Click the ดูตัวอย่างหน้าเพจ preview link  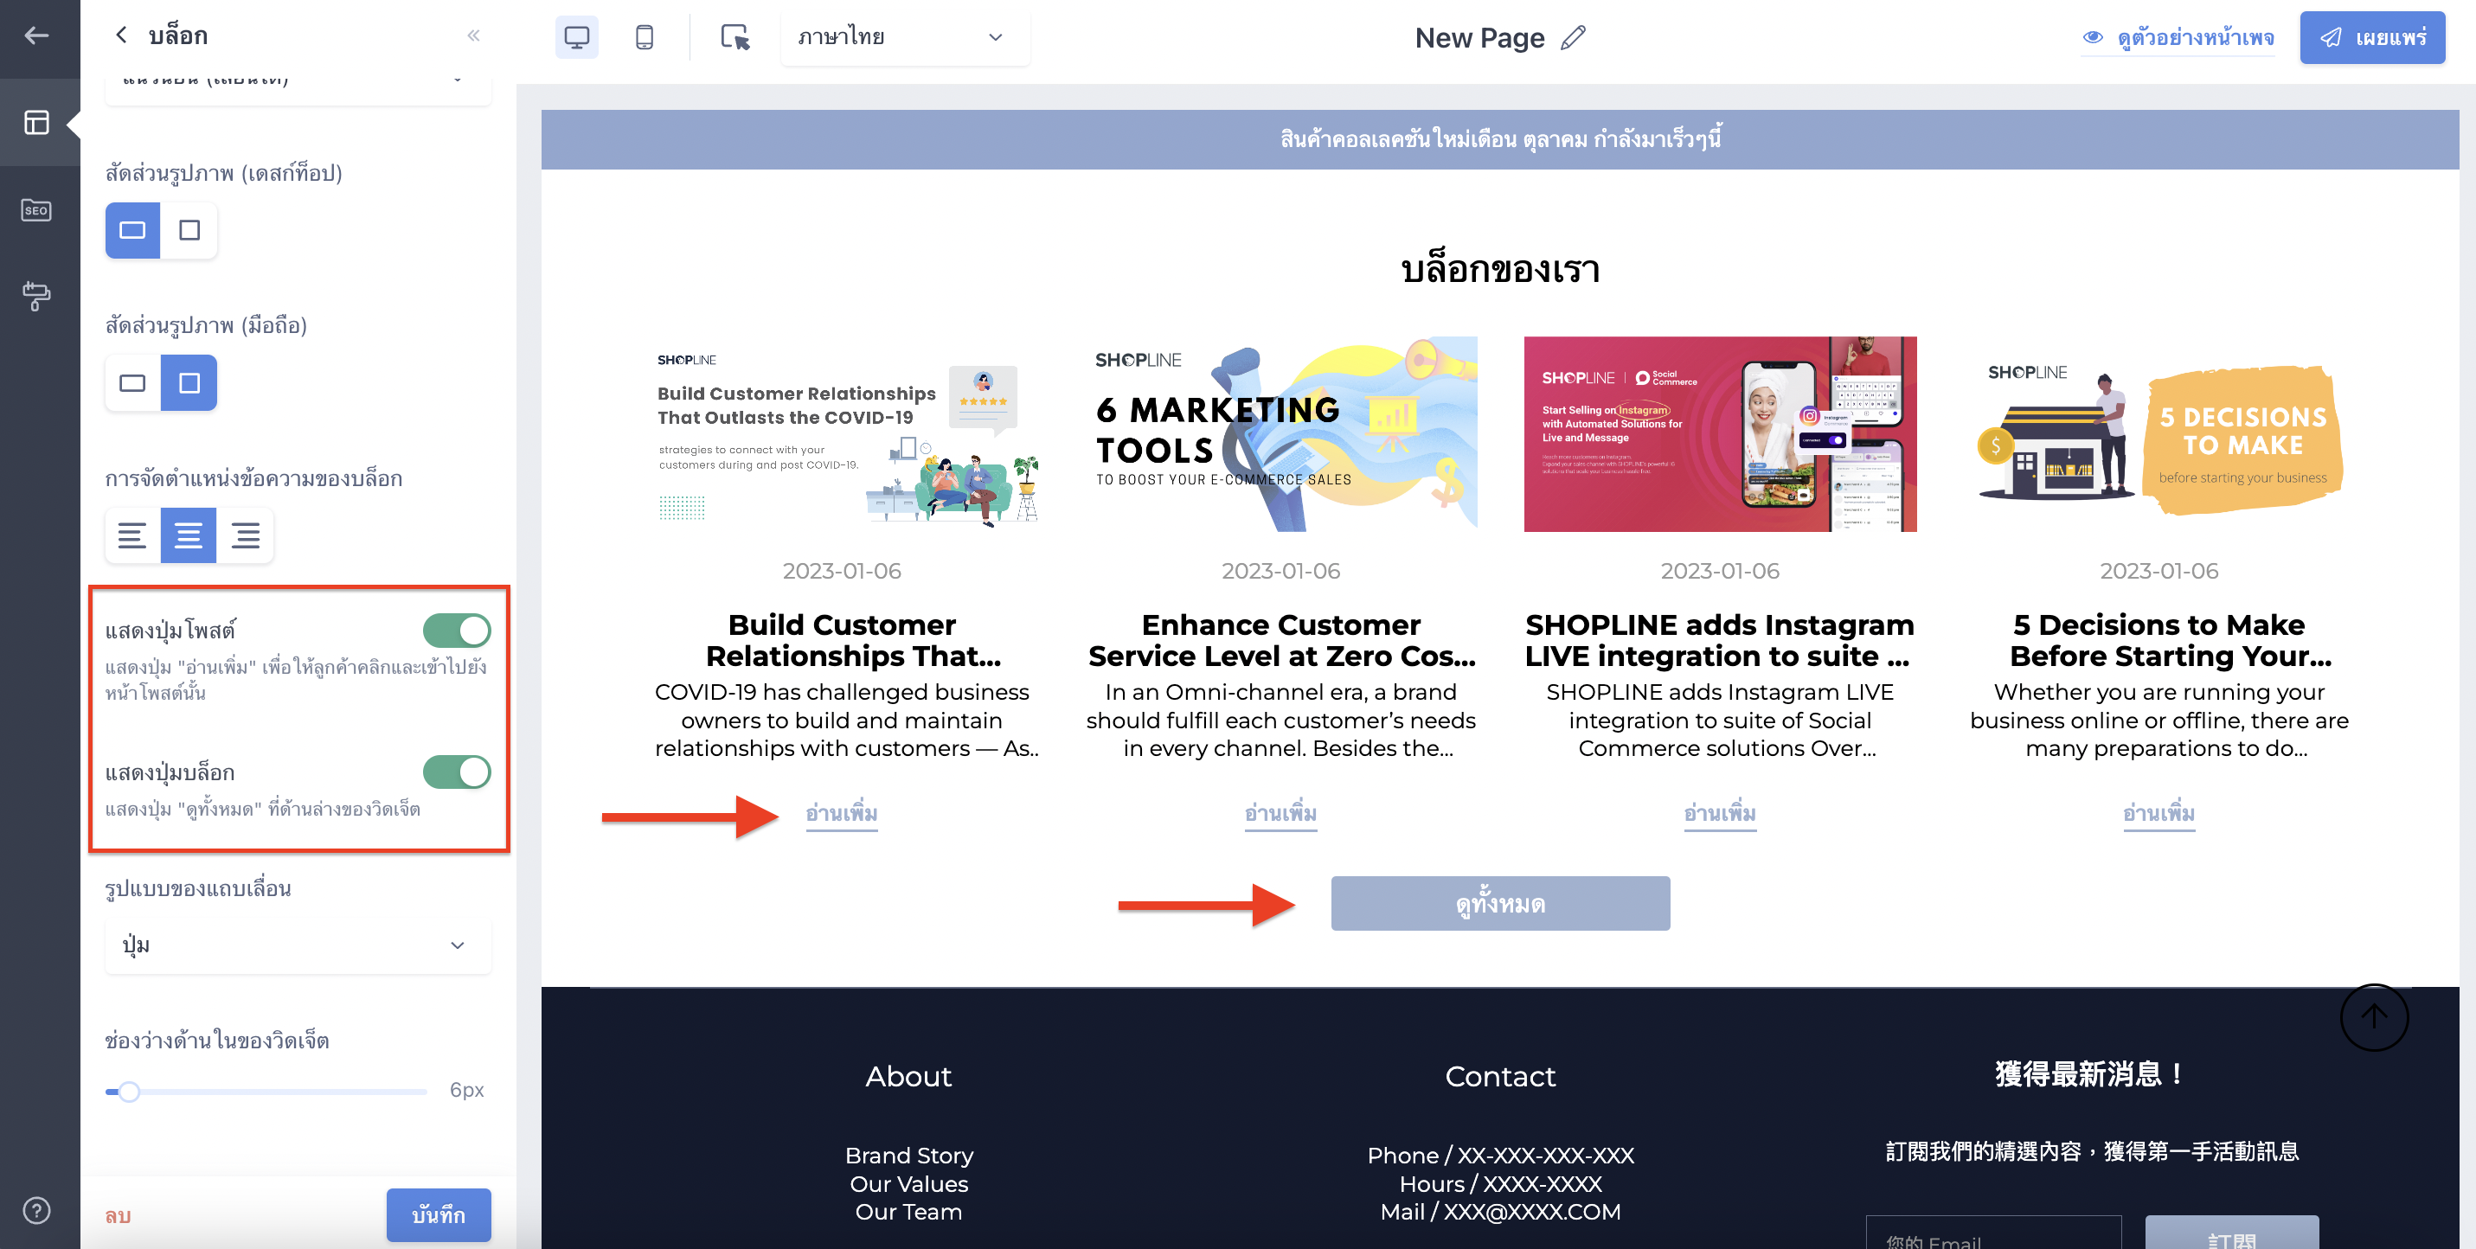tap(2178, 37)
